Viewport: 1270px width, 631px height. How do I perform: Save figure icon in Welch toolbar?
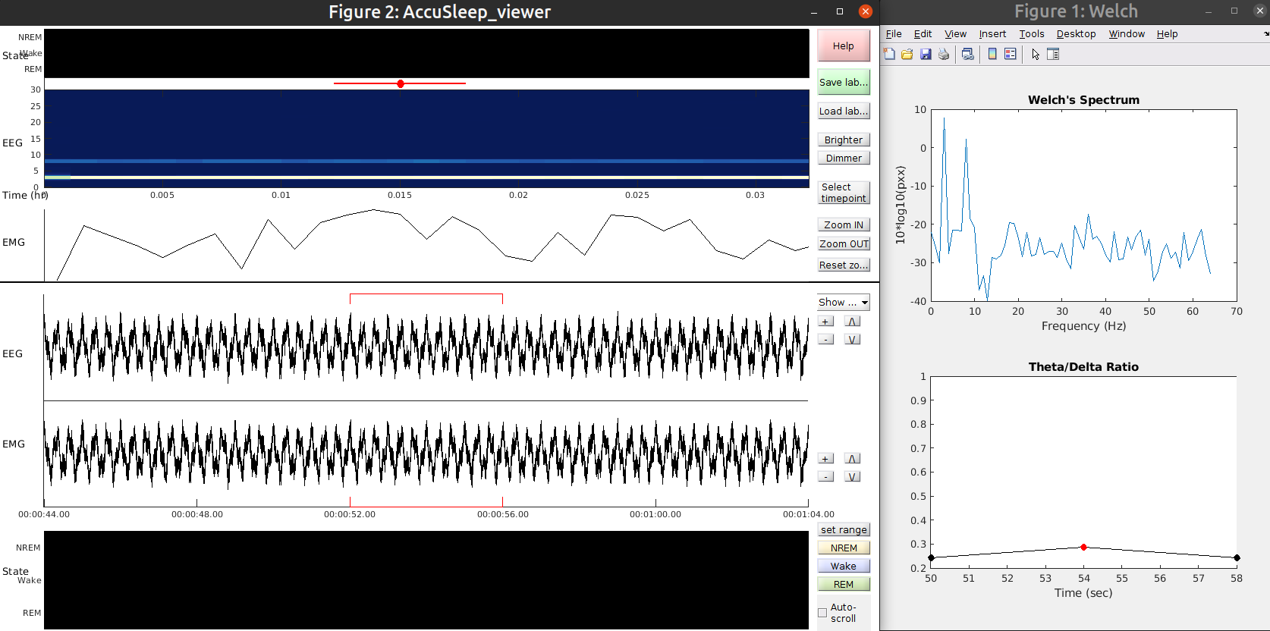pyautogui.click(x=926, y=54)
